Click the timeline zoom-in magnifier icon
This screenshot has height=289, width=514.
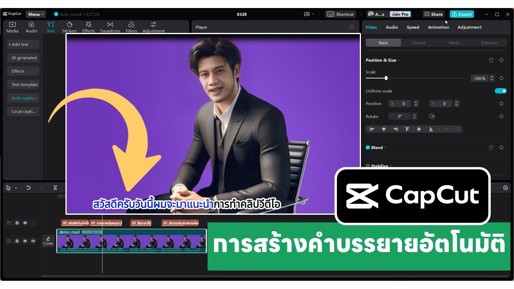tap(506, 188)
